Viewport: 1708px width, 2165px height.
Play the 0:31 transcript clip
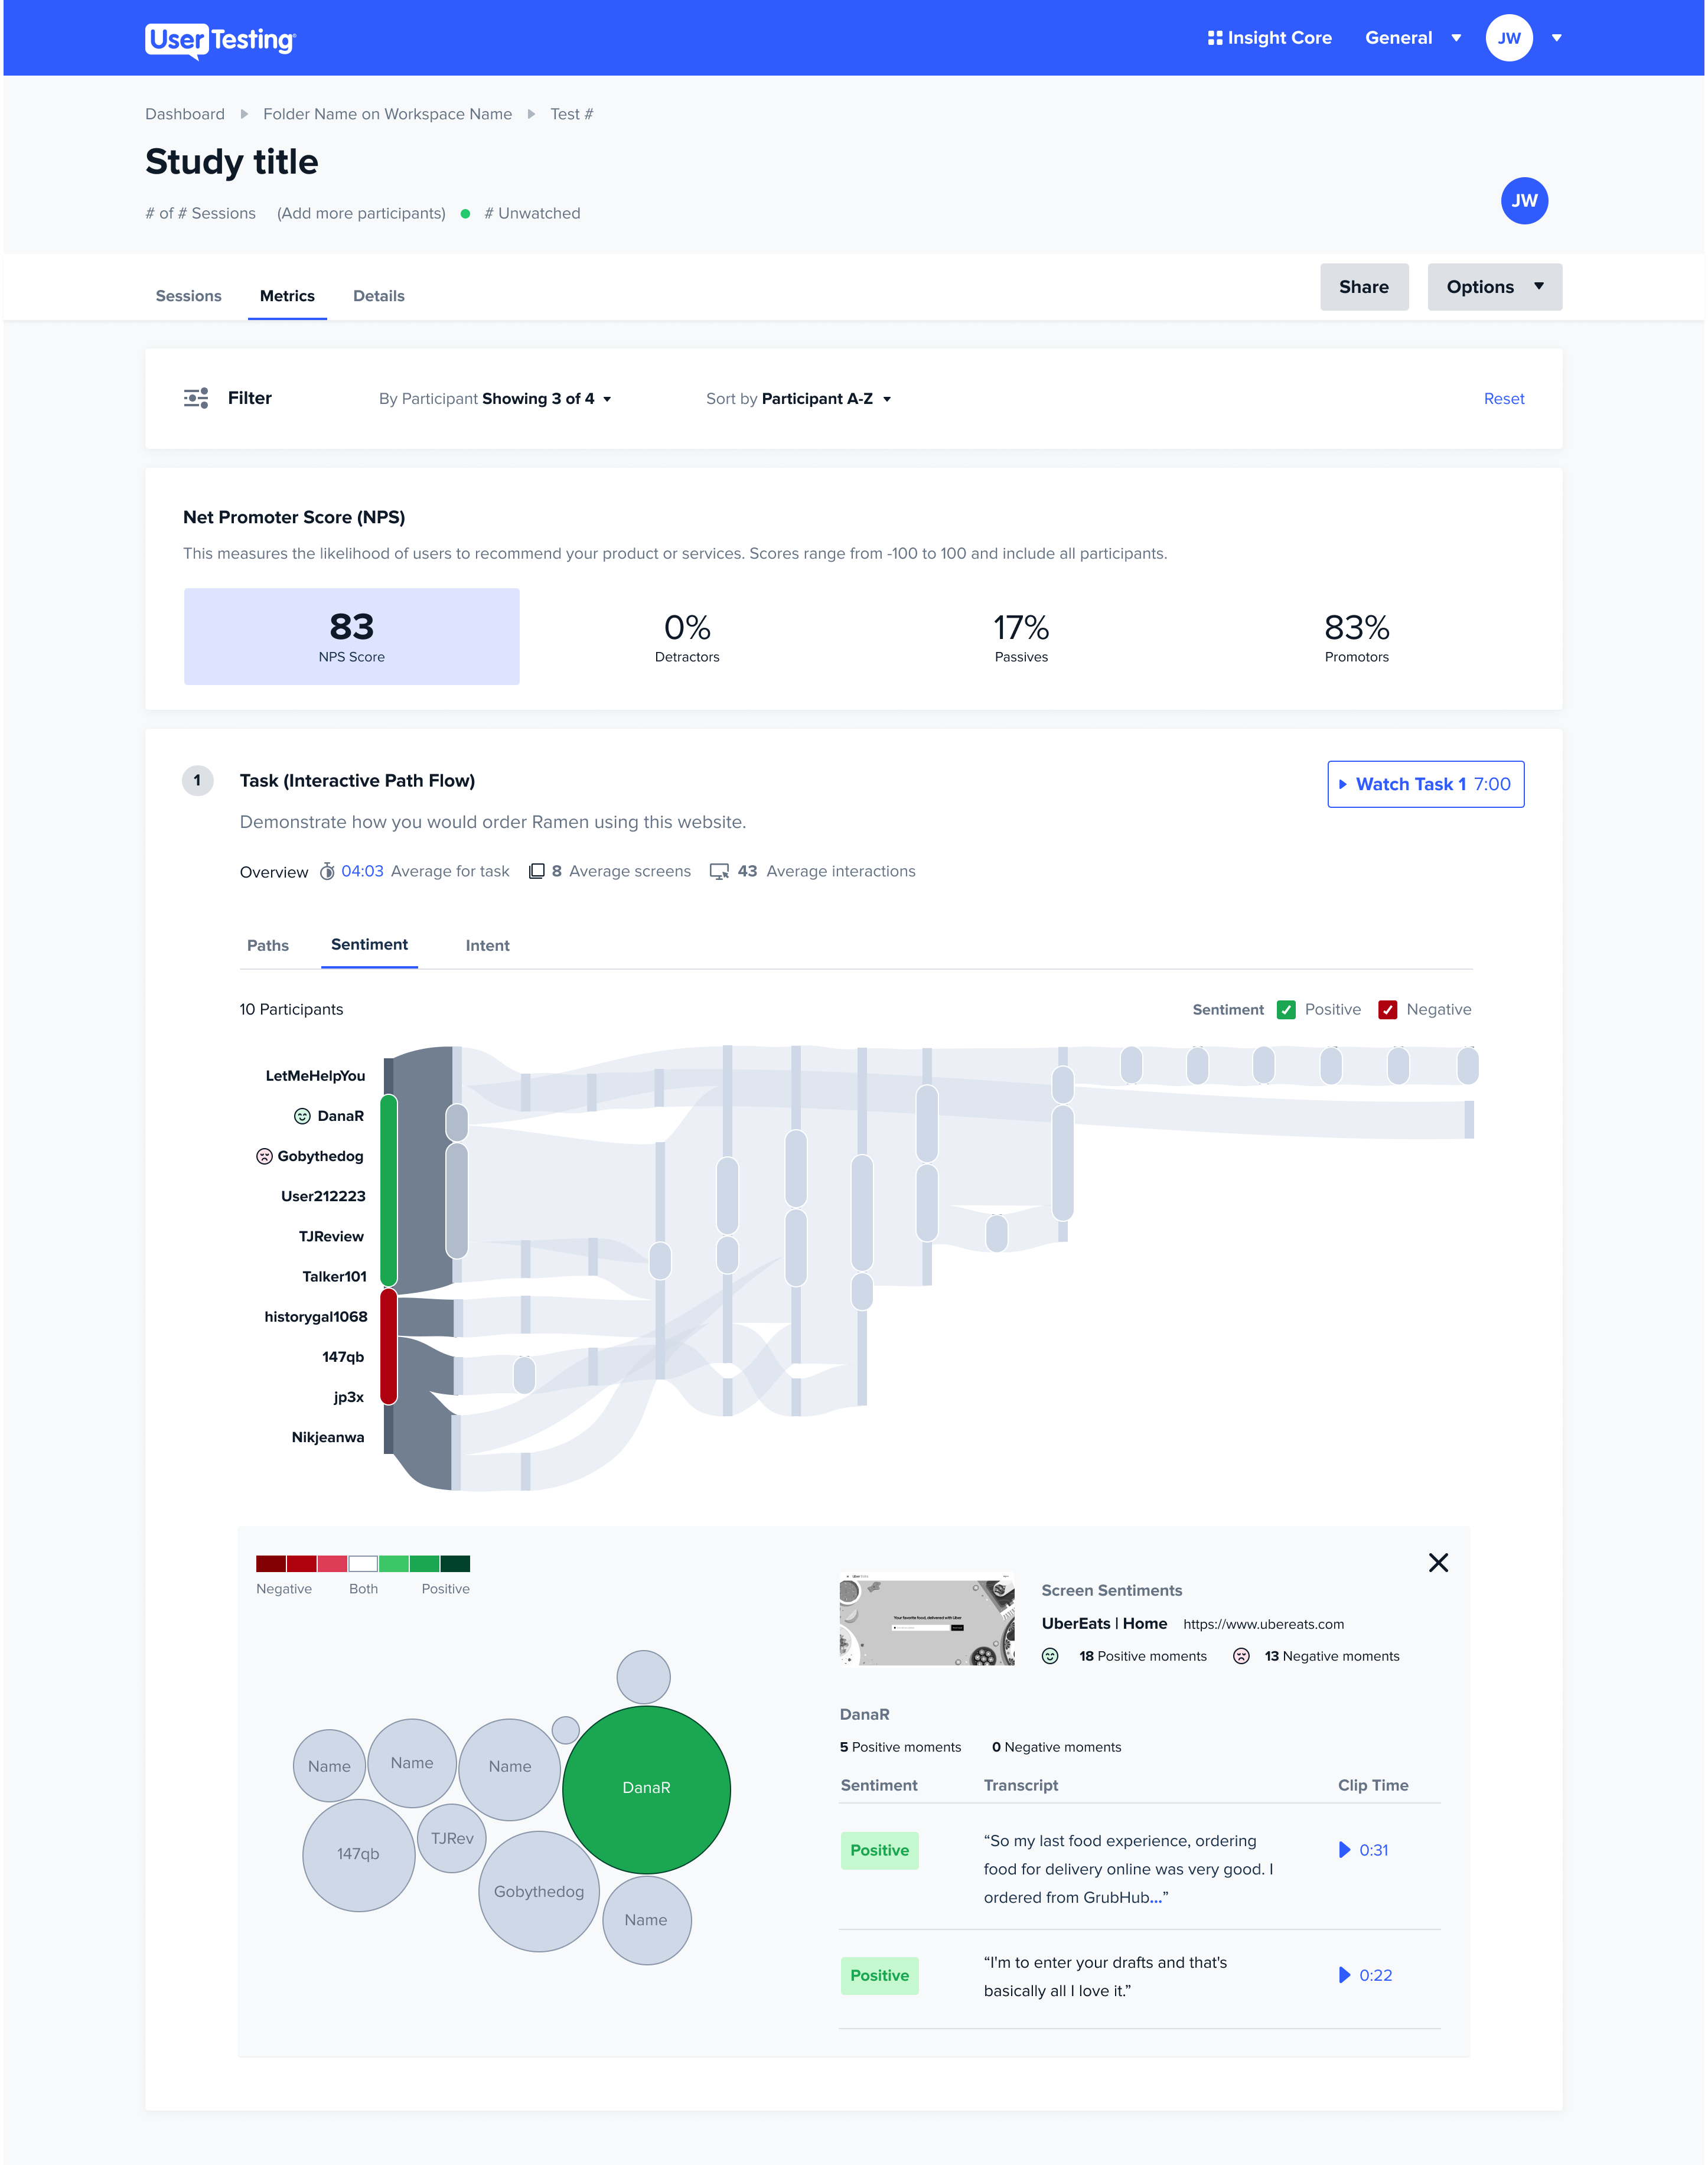1364,1850
